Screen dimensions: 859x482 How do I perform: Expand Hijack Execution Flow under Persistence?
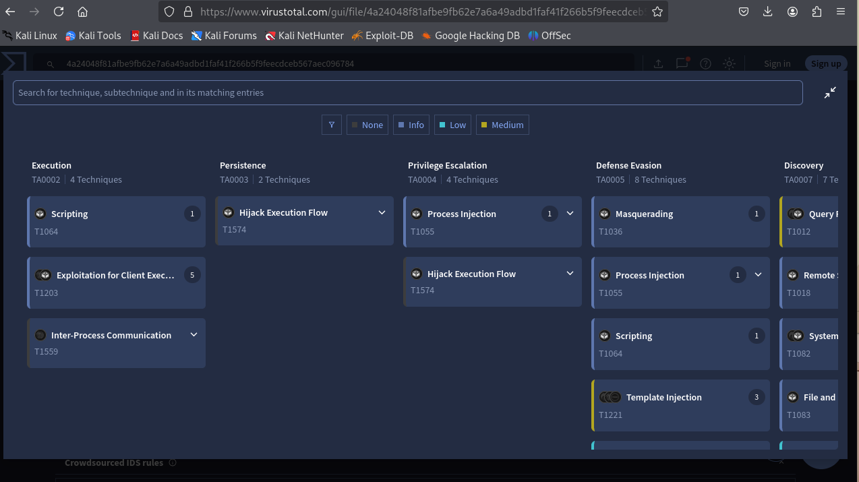click(382, 212)
